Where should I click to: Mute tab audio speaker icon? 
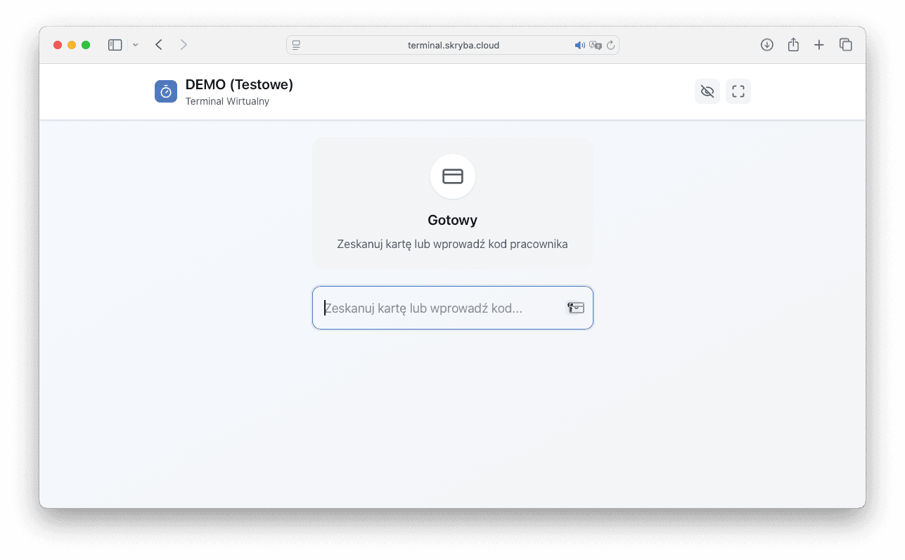[x=579, y=45]
